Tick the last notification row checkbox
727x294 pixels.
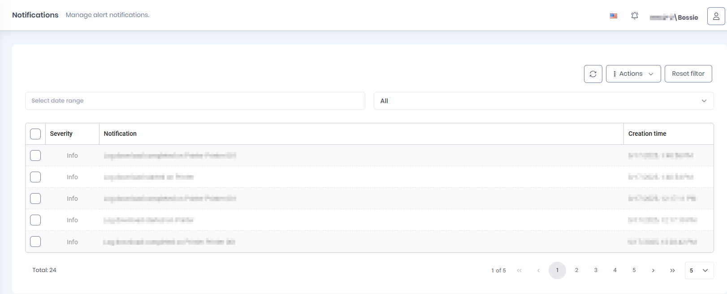pos(35,242)
